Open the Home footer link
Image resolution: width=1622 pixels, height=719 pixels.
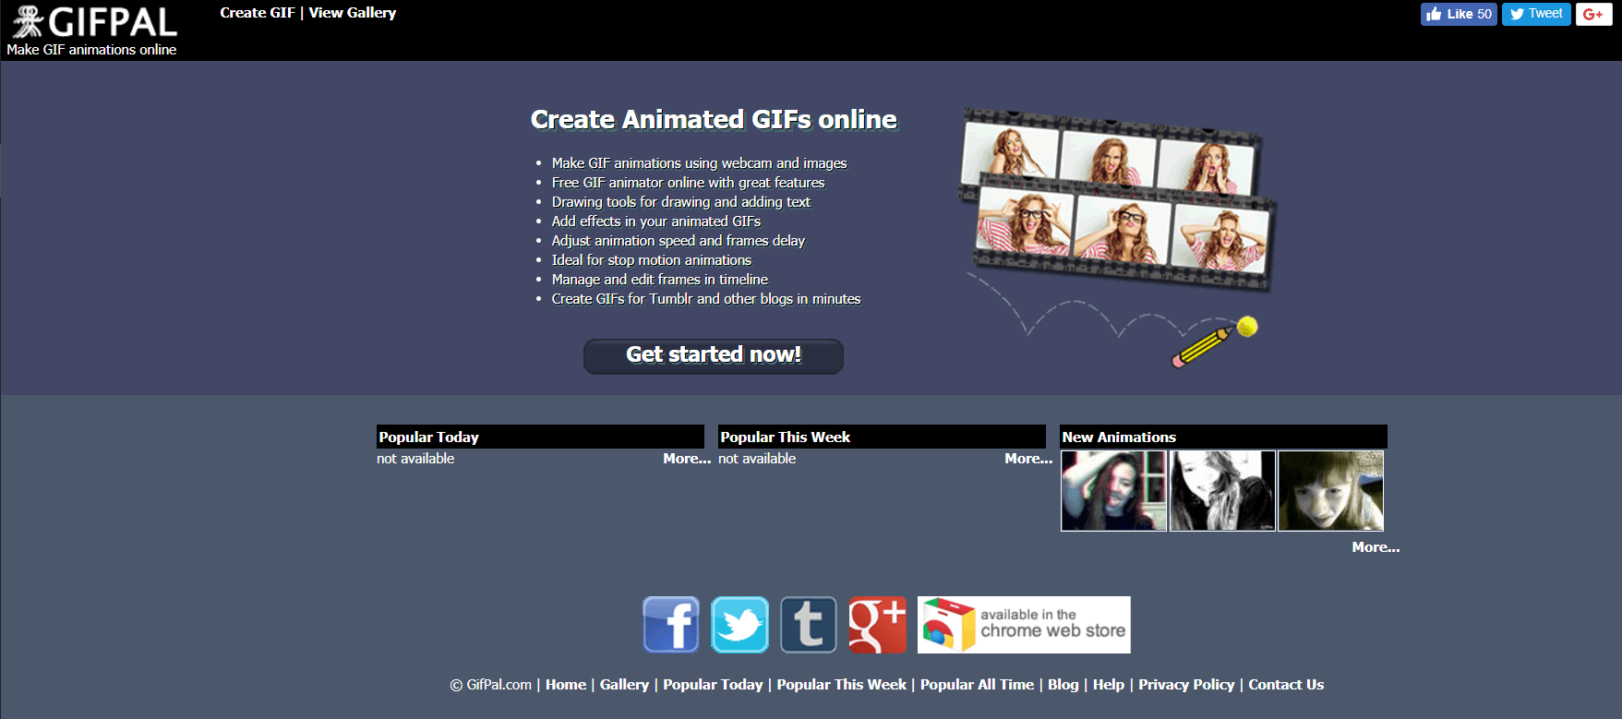click(566, 685)
